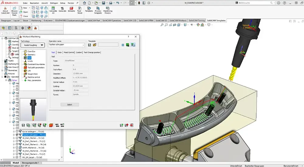Check the MX_GM_target T2 (18) checkbox
This screenshot has height=167, width=304.
(17, 157)
